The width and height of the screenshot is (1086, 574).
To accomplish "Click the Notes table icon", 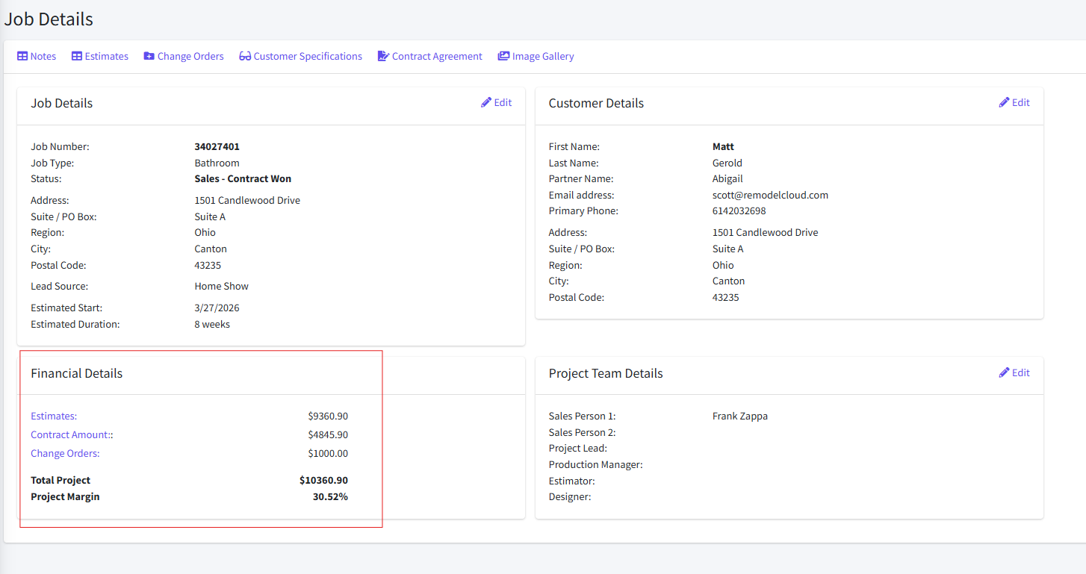I will pyautogui.click(x=22, y=57).
